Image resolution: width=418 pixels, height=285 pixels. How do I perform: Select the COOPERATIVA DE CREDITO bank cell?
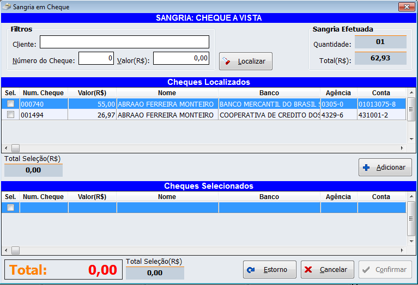[269, 115]
